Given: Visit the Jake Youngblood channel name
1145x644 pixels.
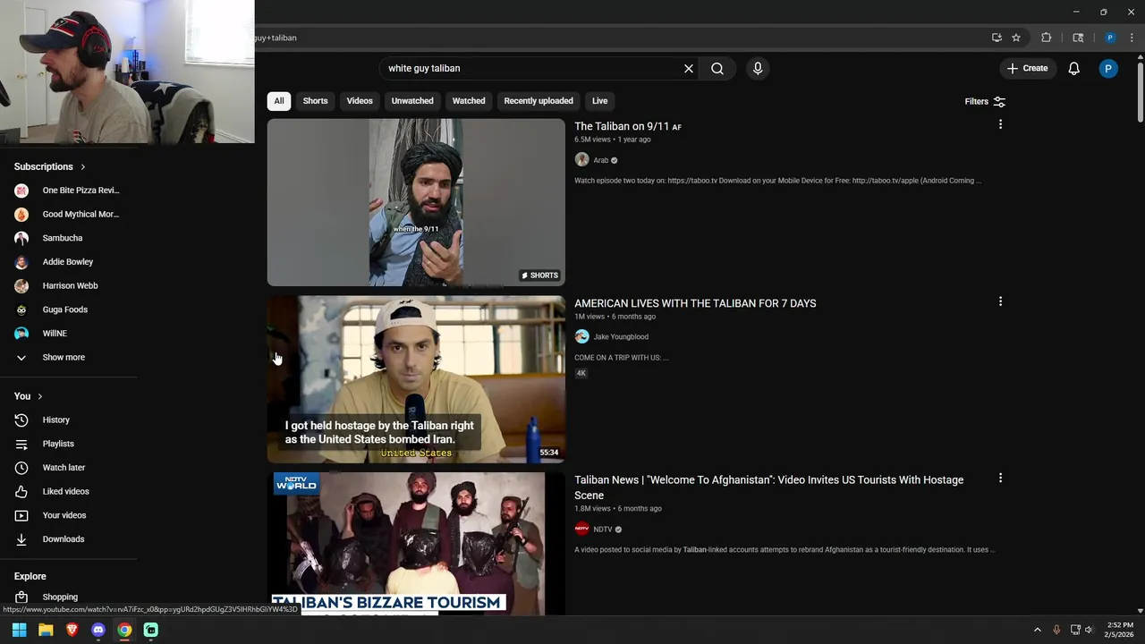Looking at the screenshot, I should coord(621,337).
